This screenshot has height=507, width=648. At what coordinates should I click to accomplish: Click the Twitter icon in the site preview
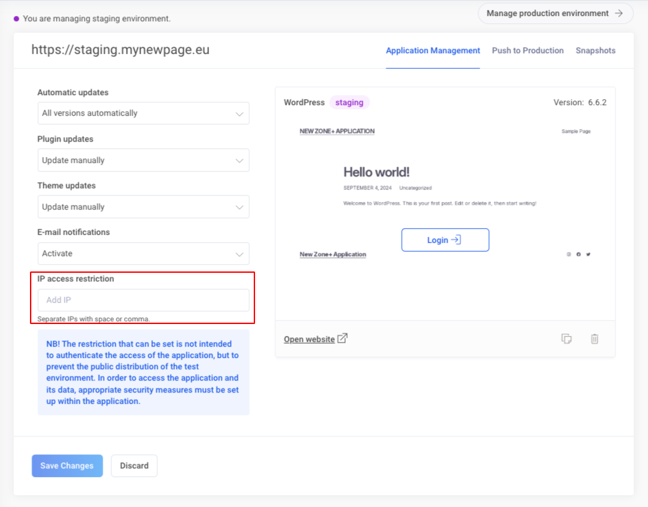(x=588, y=254)
